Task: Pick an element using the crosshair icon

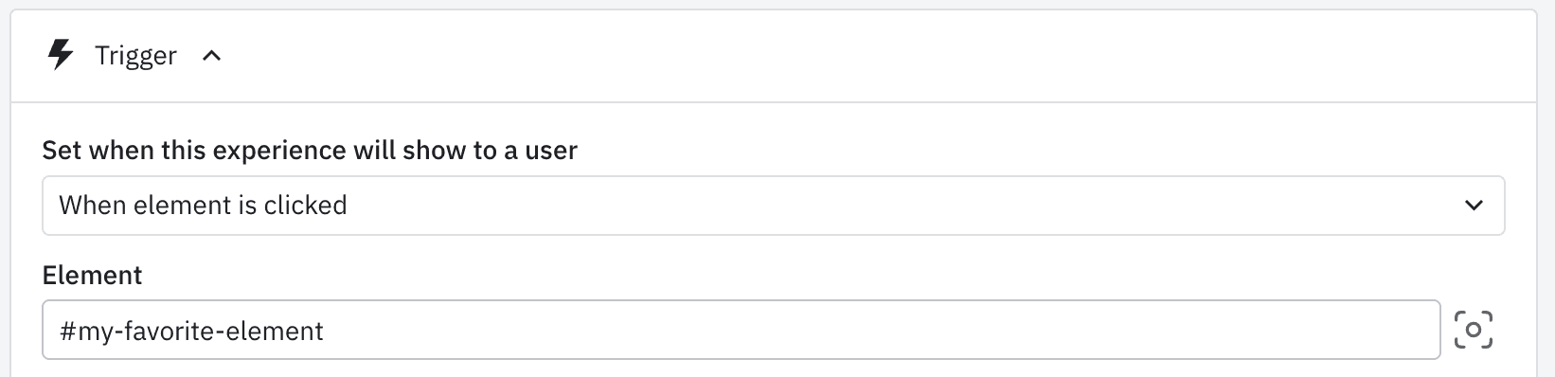Action: click(x=1473, y=330)
